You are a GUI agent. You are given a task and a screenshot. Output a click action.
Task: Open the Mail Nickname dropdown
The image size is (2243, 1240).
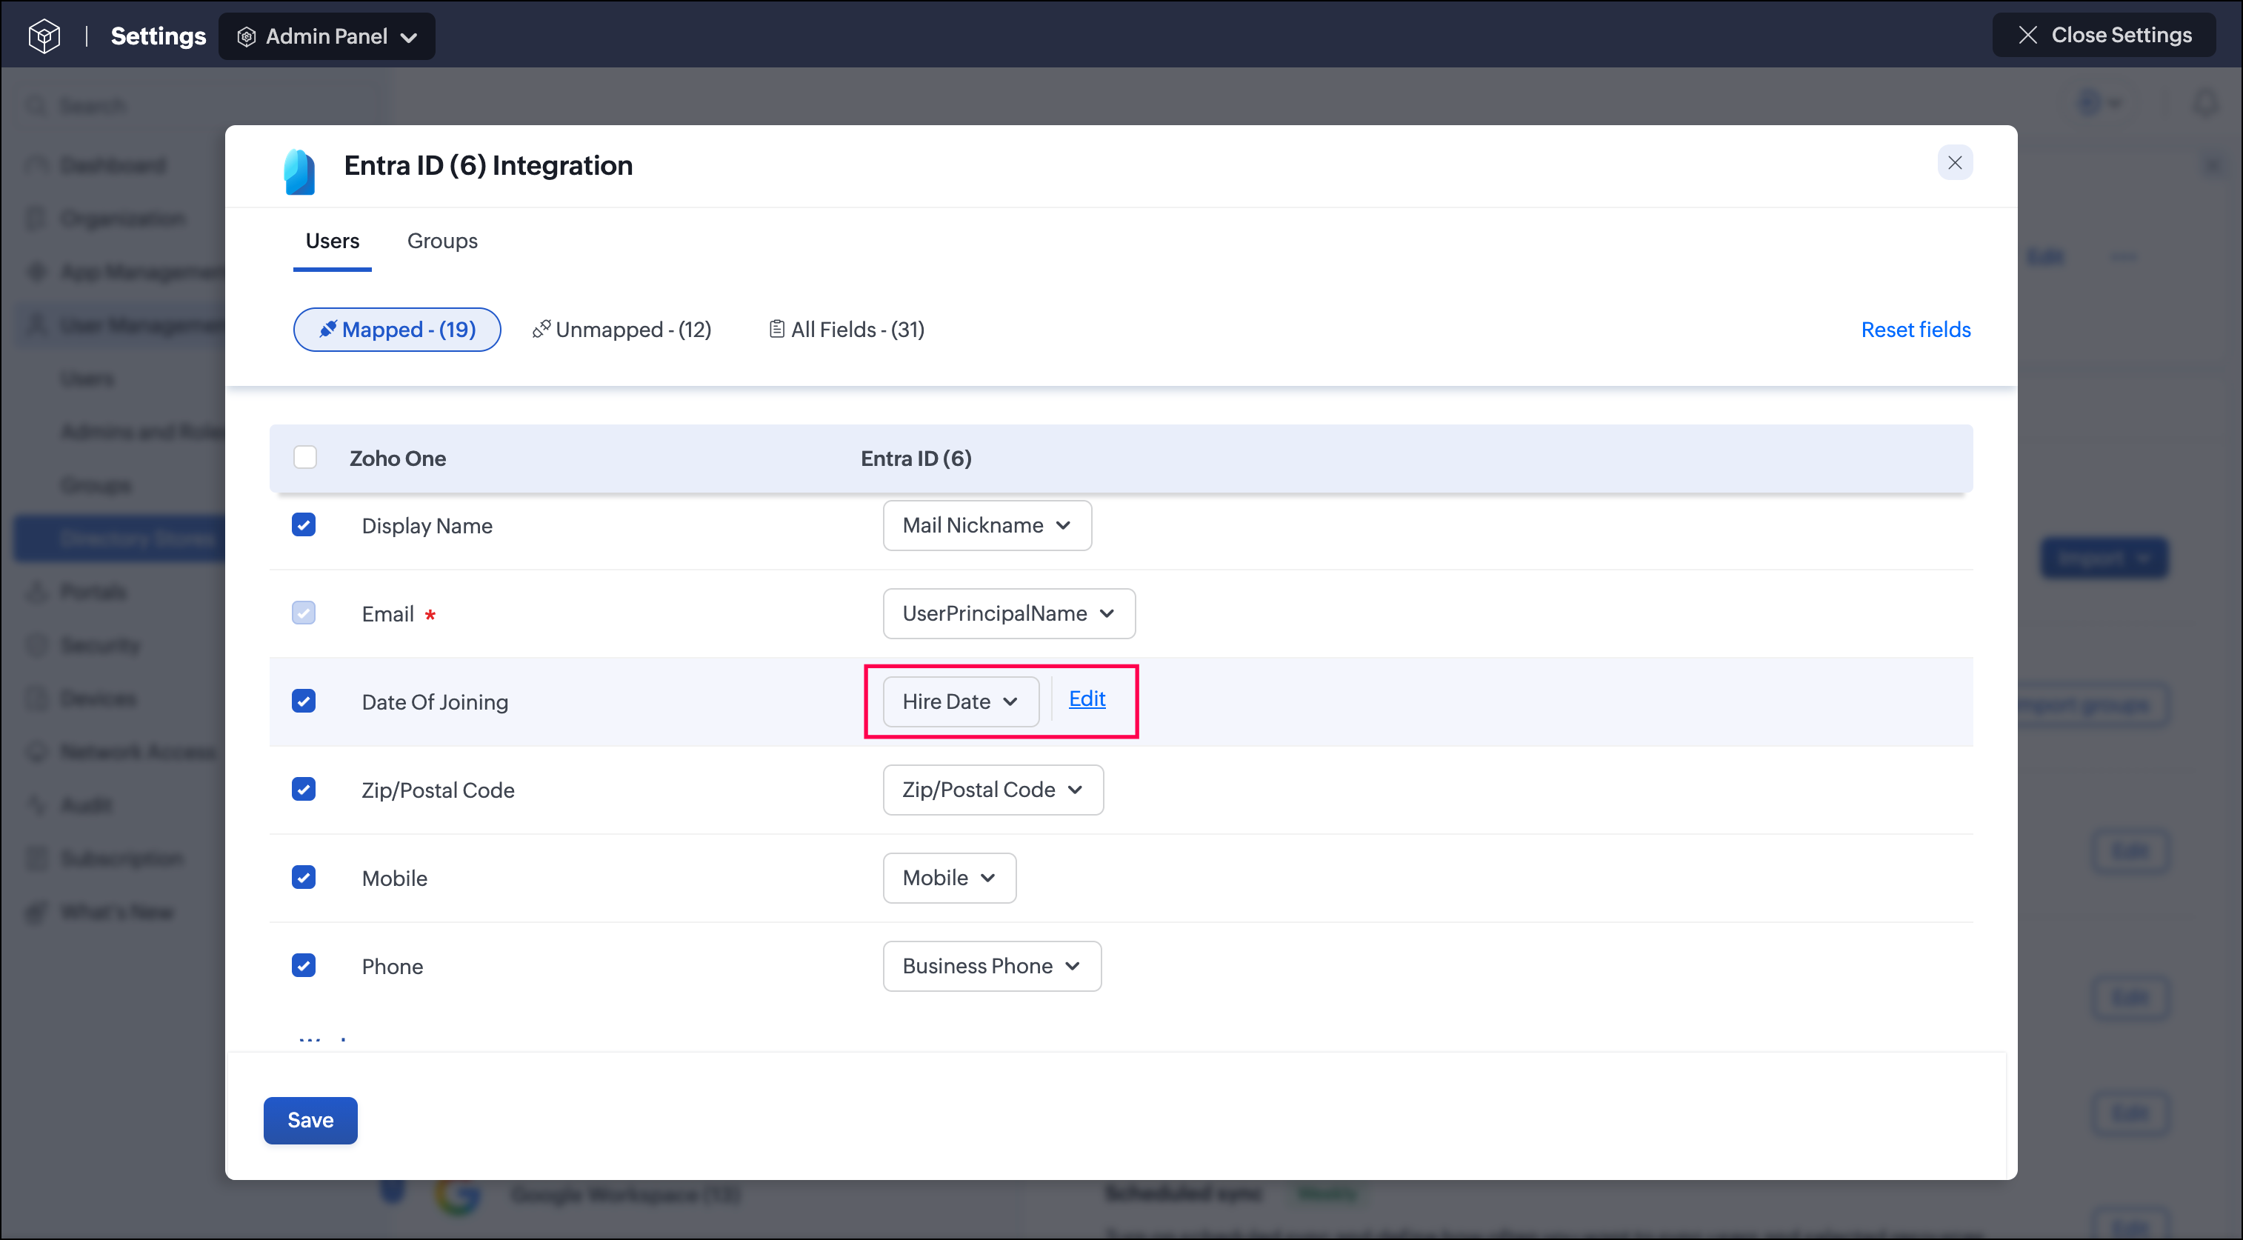[x=987, y=525]
